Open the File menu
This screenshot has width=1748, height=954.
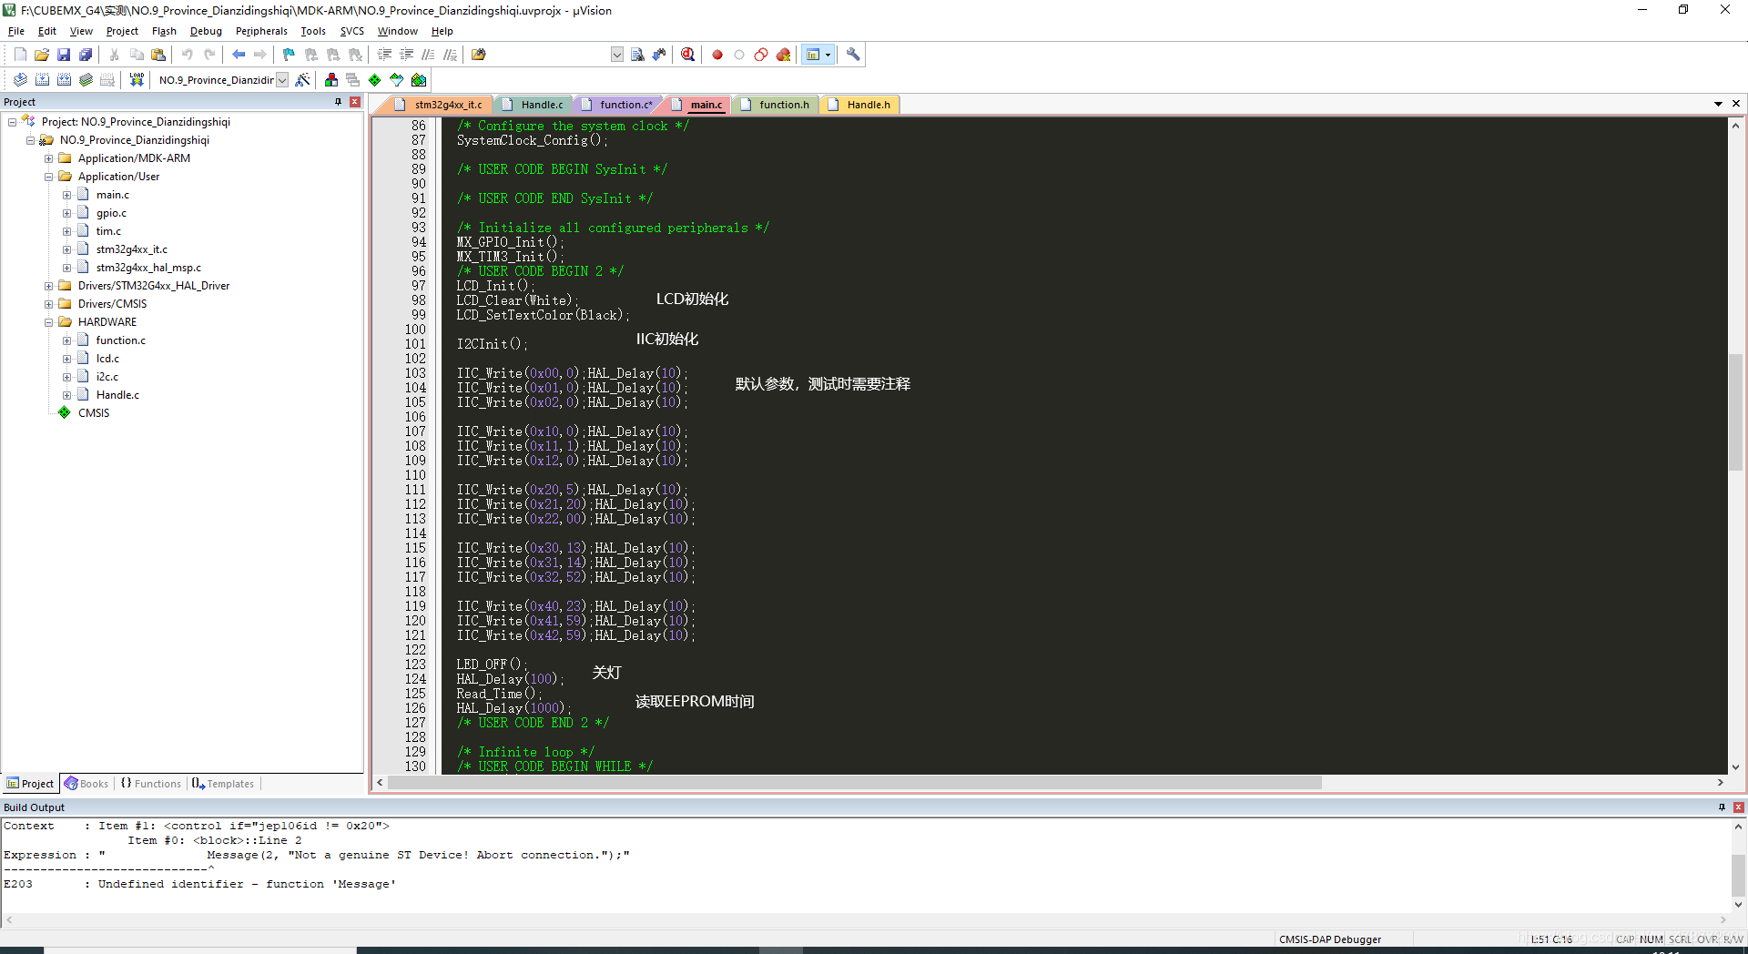click(x=16, y=31)
